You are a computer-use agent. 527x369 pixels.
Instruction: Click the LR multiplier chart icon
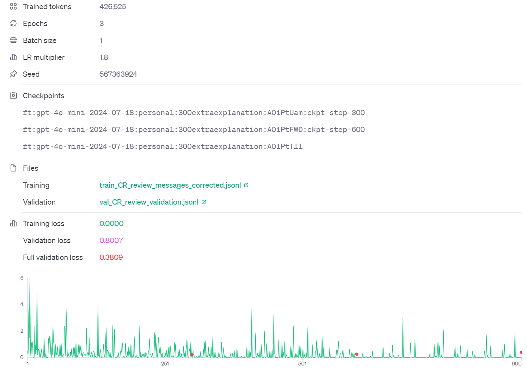click(13, 57)
